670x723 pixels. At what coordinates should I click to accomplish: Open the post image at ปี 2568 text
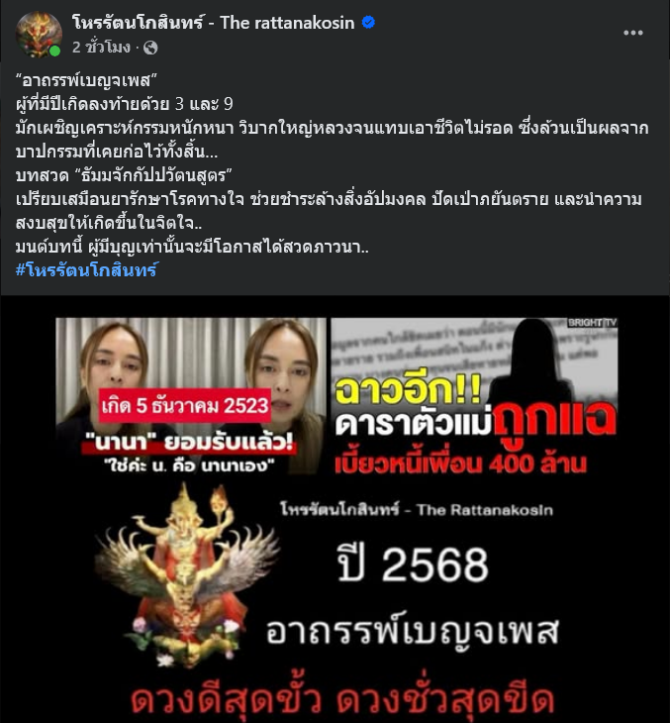tap(413, 564)
